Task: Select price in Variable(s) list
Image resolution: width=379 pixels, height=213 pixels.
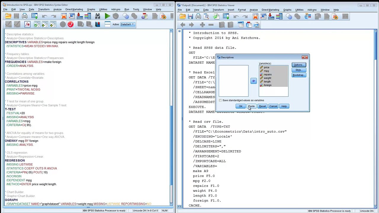Action: pyautogui.click(x=273, y=67)
